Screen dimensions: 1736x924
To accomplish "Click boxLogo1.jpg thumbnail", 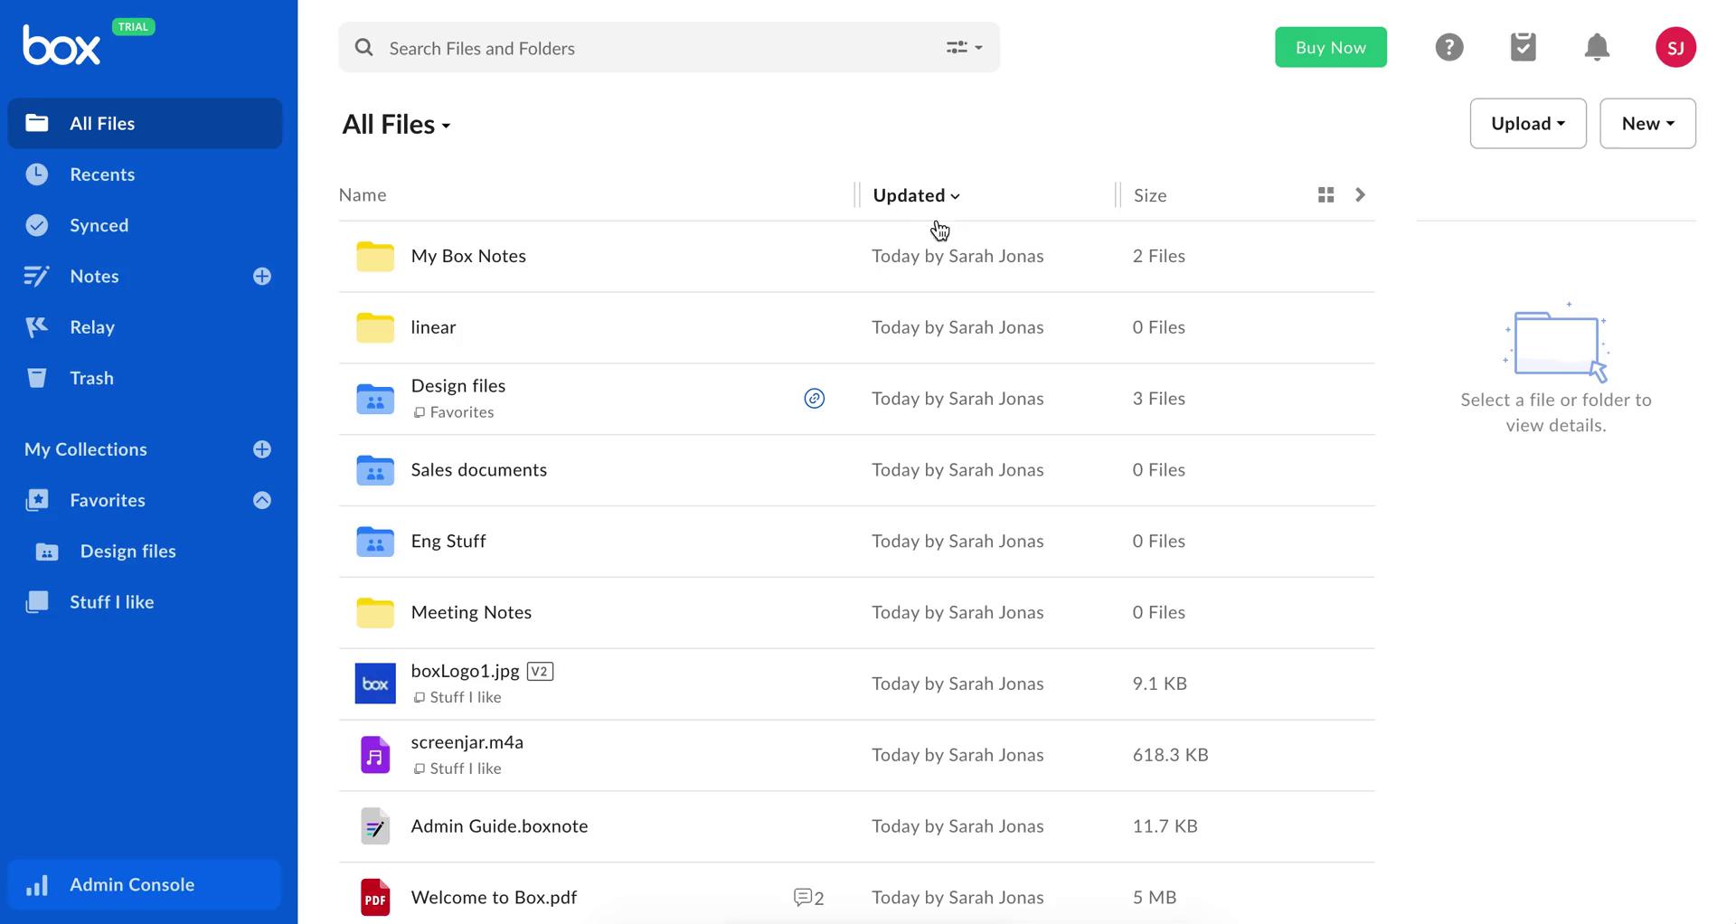I will [375, 684].
